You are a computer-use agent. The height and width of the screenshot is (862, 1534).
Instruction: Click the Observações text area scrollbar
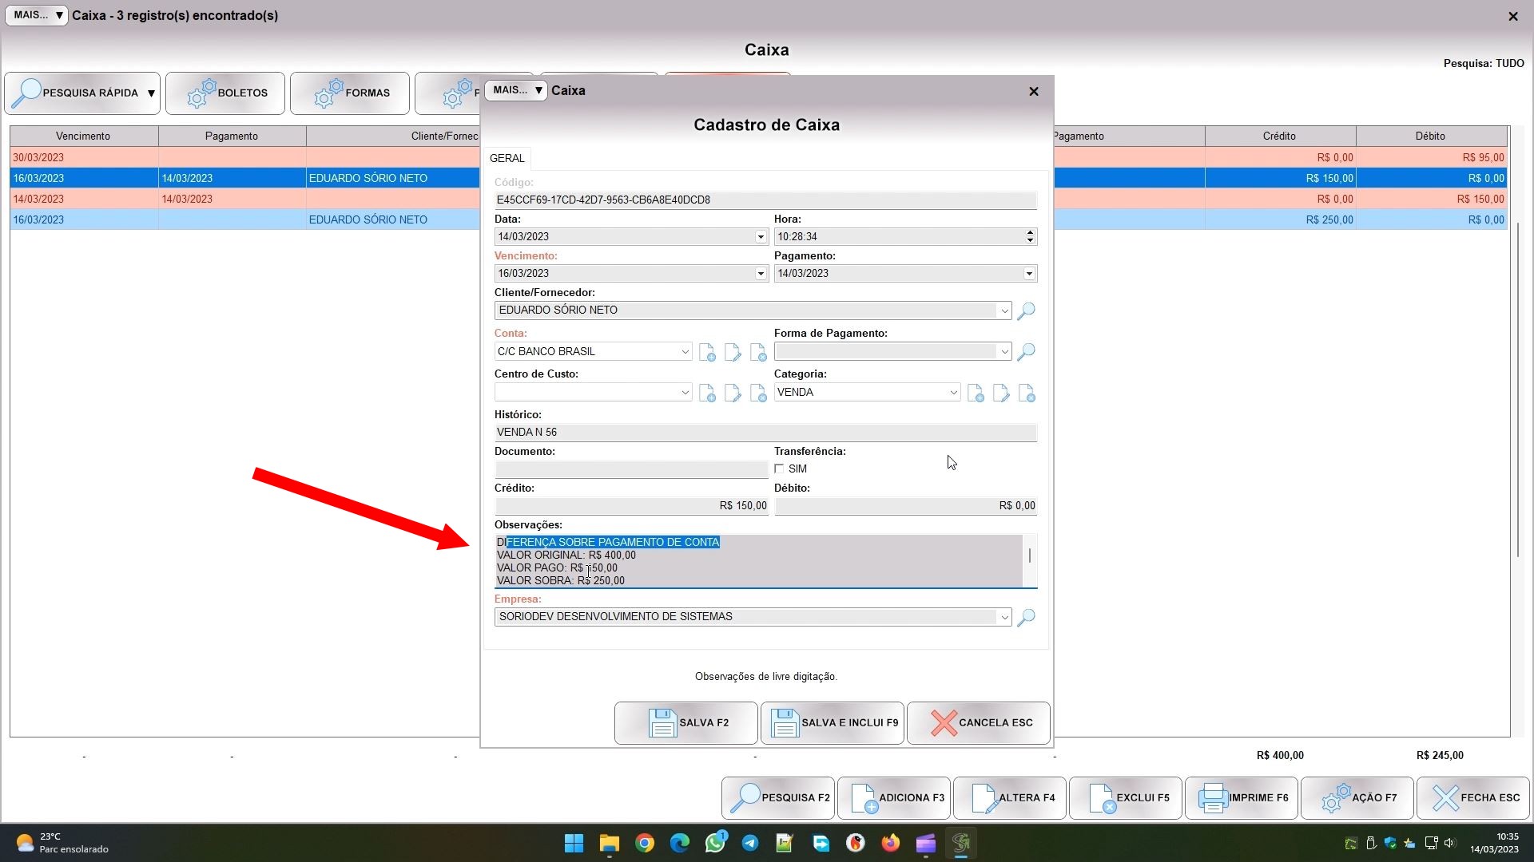point(1030,556)
